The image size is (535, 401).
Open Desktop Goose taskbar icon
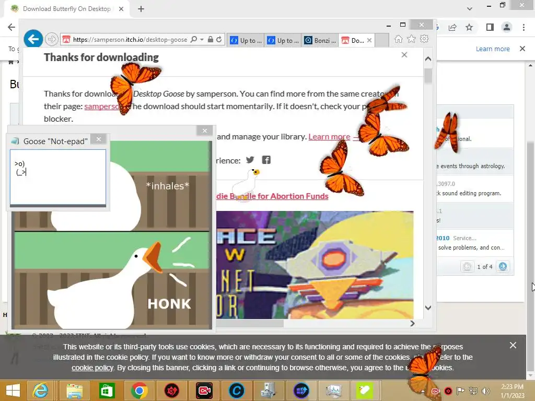click(365, 391)
